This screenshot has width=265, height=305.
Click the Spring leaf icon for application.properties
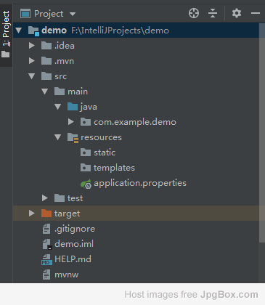click(86, 184)
